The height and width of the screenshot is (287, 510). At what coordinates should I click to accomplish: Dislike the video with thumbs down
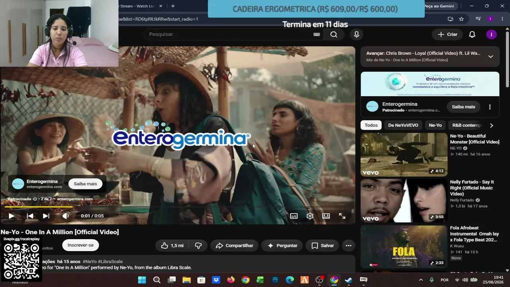198,246
